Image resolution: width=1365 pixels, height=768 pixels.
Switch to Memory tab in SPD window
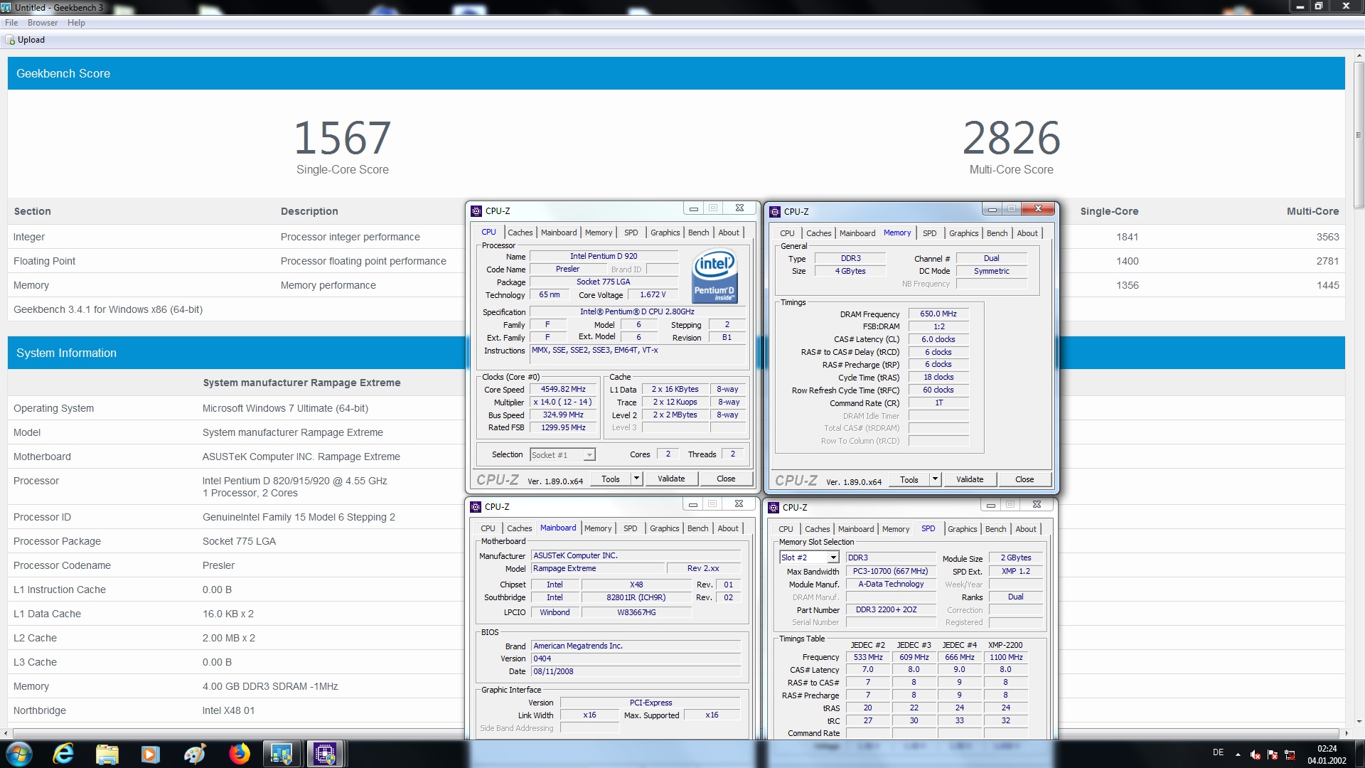click(x=896, y=529)
